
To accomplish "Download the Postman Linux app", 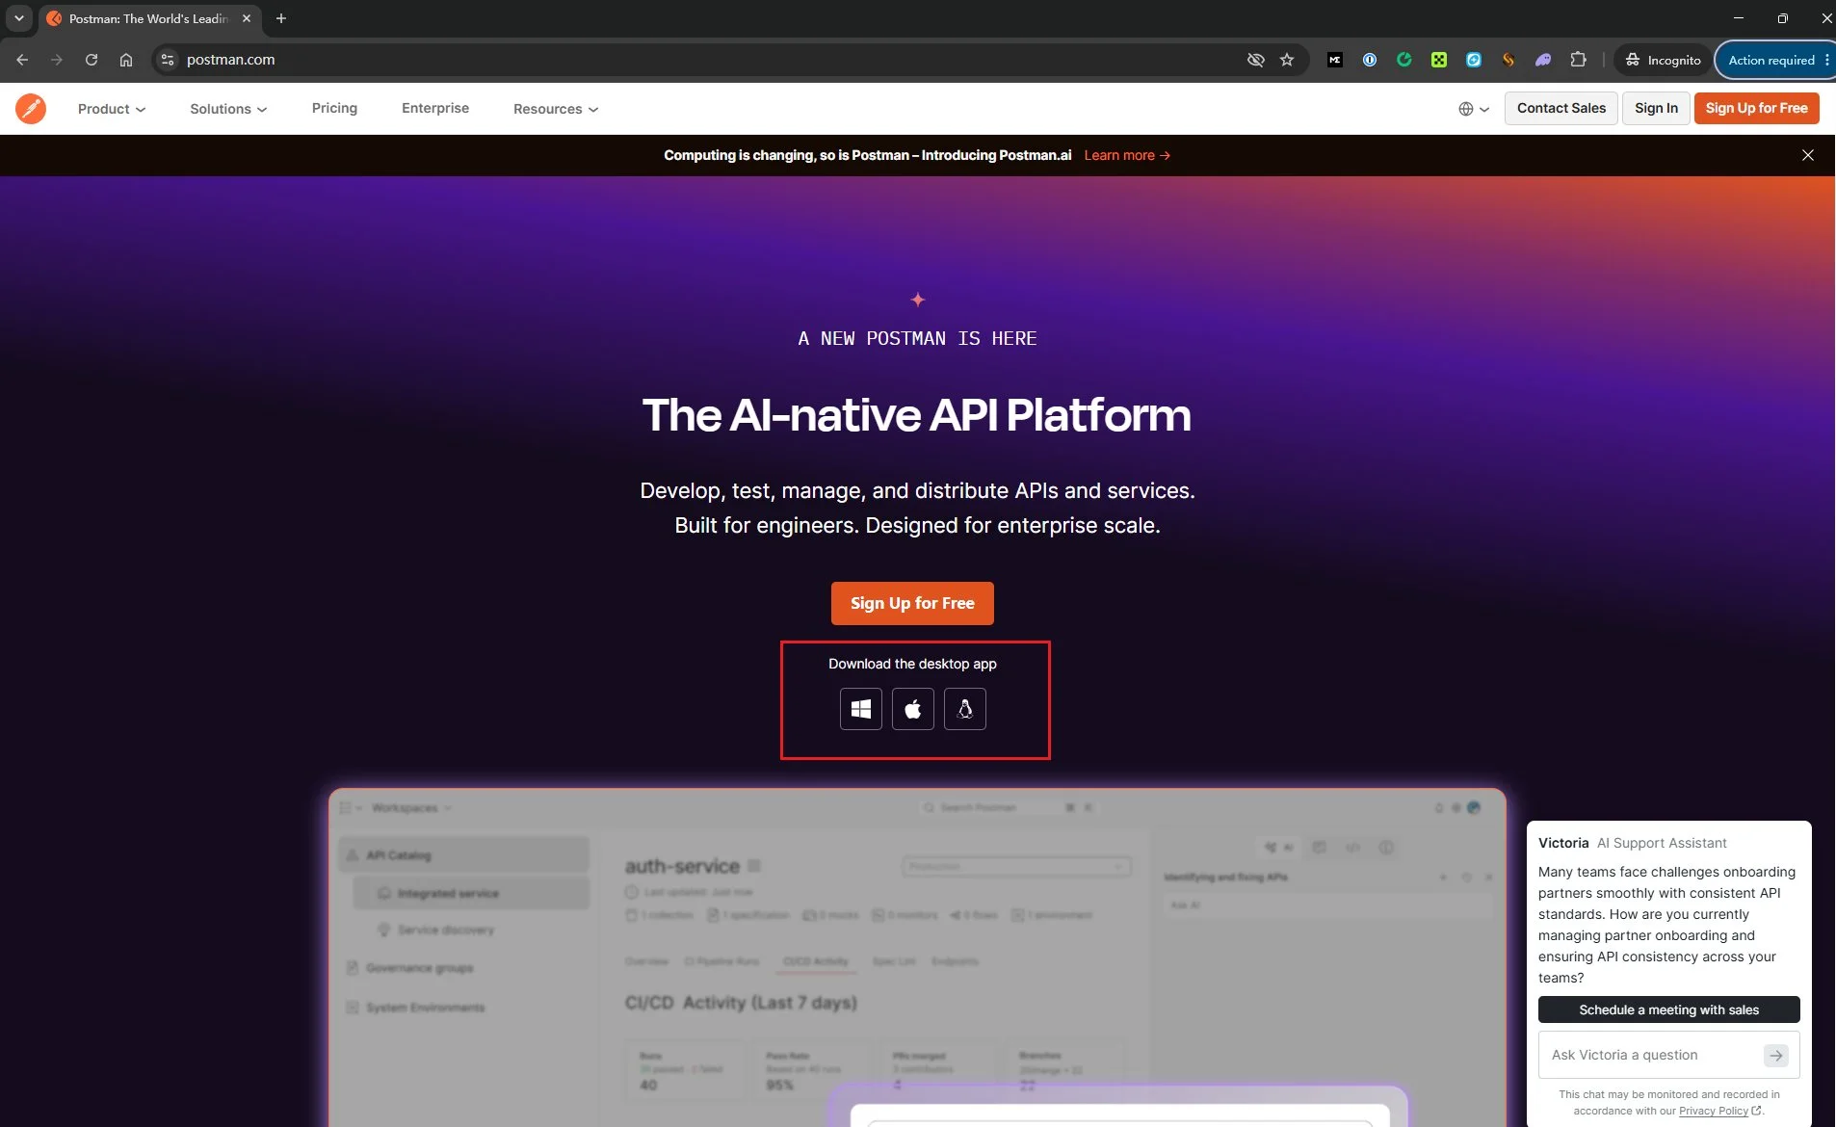I will tap(965, 709).
